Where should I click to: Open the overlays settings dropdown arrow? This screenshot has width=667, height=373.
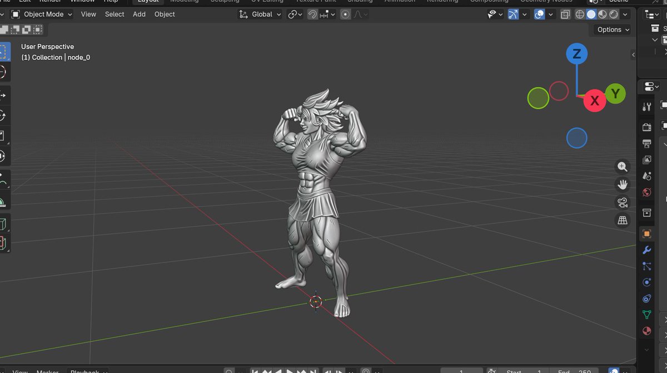tap(550, 14)
